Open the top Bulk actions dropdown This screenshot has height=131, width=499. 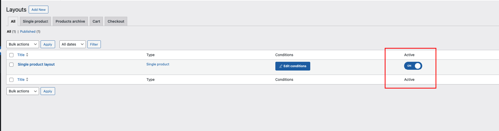[x=23, y=44]
